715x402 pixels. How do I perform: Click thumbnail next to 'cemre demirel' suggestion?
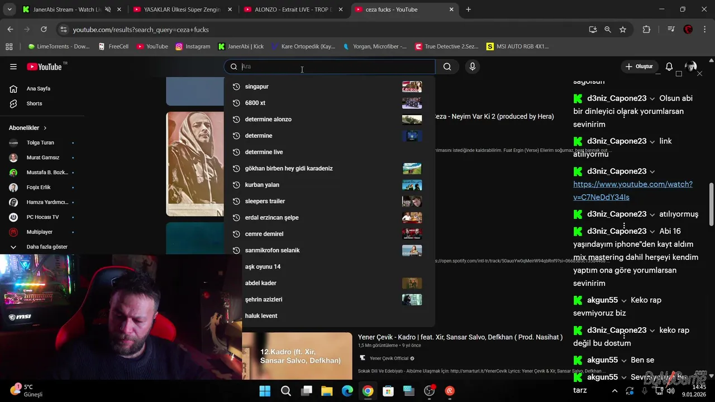412,234
